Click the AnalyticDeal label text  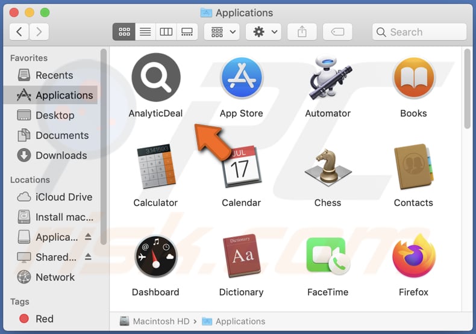[x=155, y=113]
